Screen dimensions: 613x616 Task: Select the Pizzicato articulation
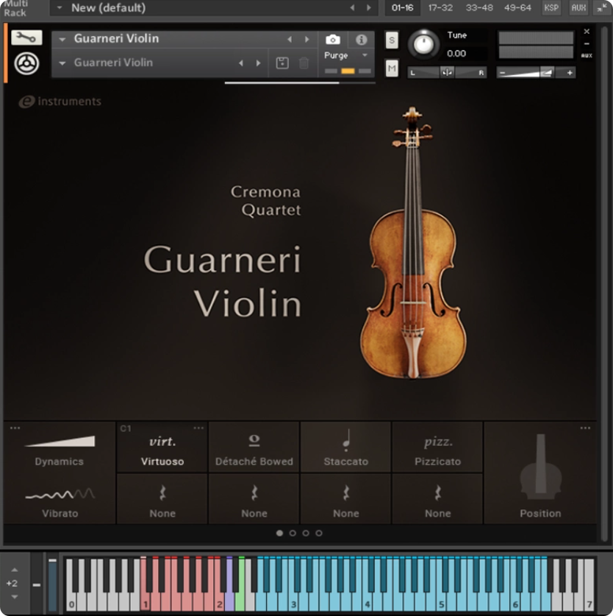coord(437,447)
